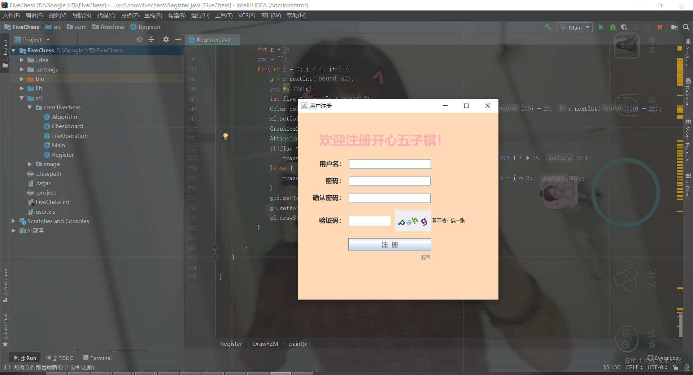Click the 用户名 input field
This screenshot has height=375, width=693.
[x=390, y=164]
